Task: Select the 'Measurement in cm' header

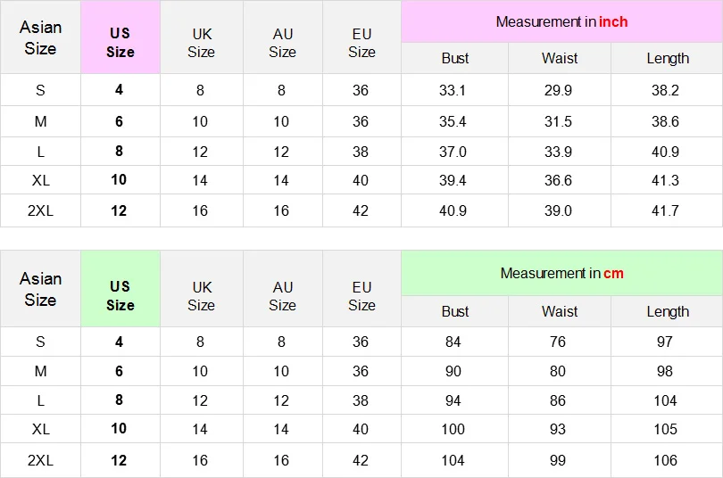Action: (561, 273)
